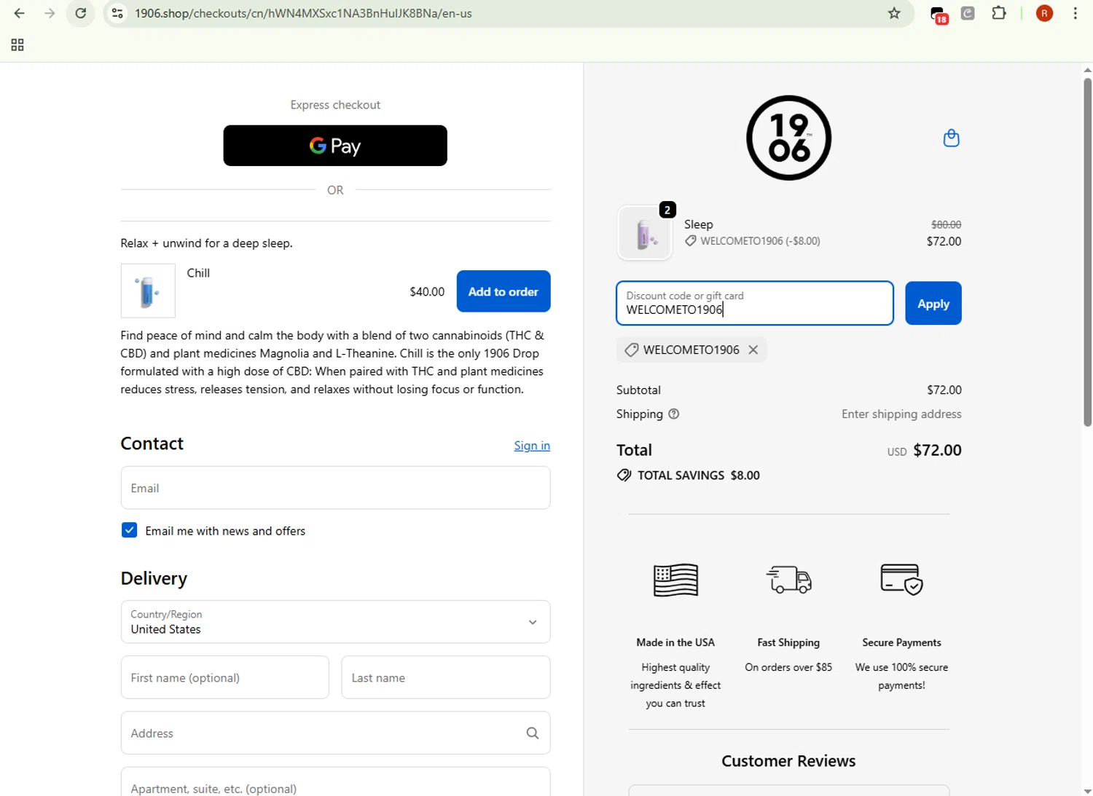Click the Sleep product name

pyautogui.click(x=698, y=224)
